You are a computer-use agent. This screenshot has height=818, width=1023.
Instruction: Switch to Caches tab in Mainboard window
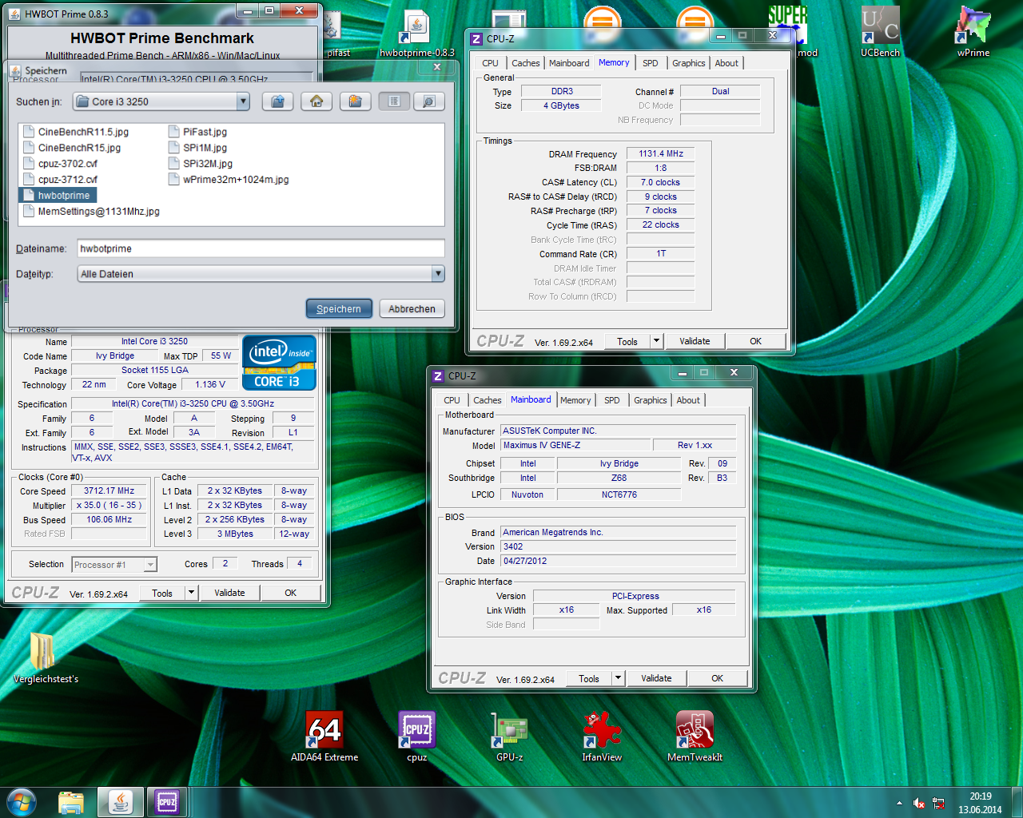[487, 400]
